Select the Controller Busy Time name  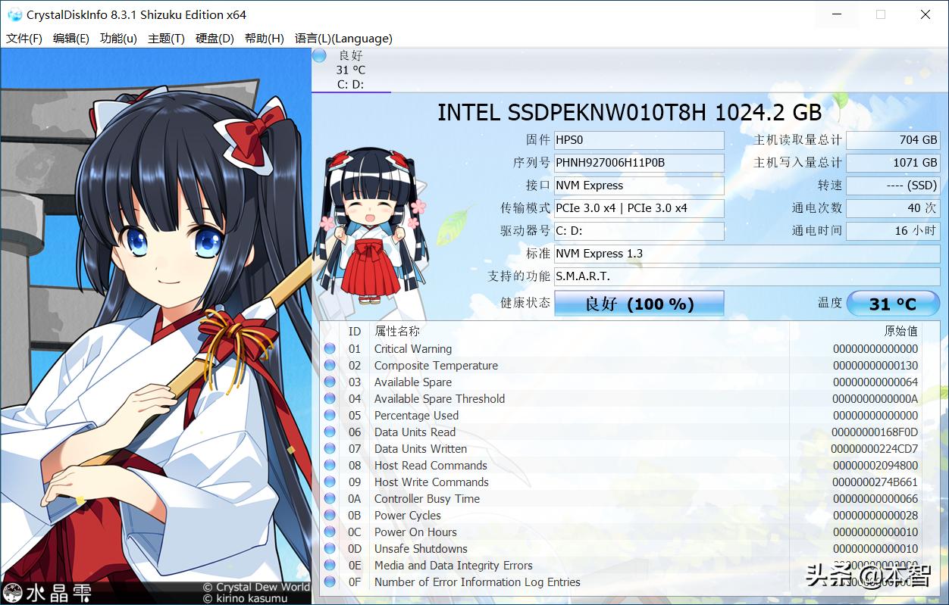point(427,499)
